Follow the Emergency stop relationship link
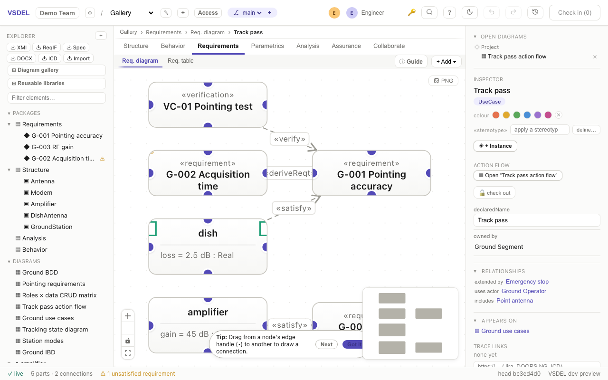The width and height of the screenshot is (608, 380). tap(527, 282)
